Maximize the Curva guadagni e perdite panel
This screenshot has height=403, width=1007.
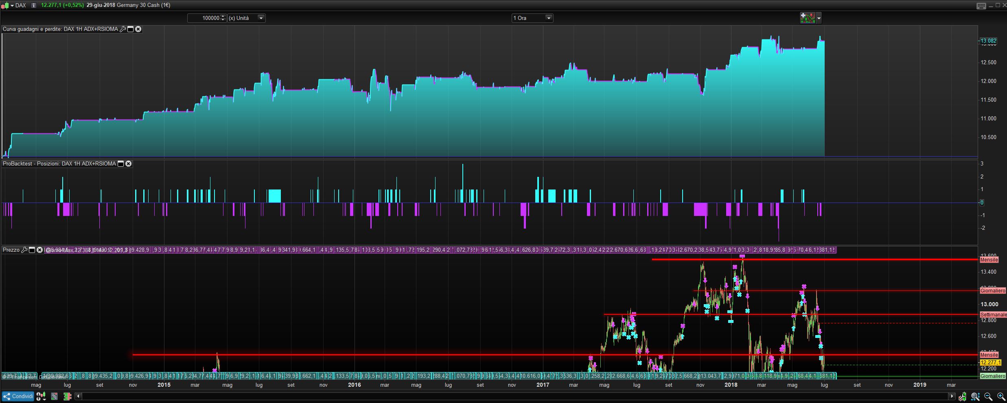click(x=131, y=29)
